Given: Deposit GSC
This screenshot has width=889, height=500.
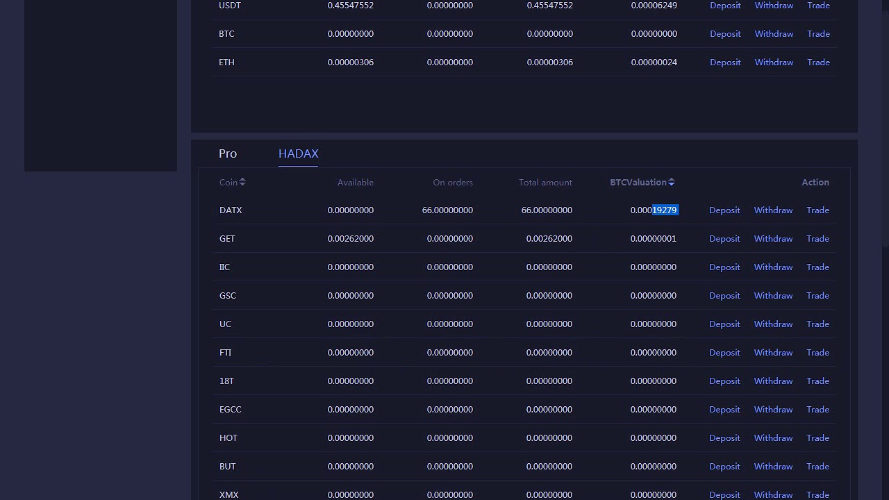Looking at the screenshot, I should pos(724,295).
